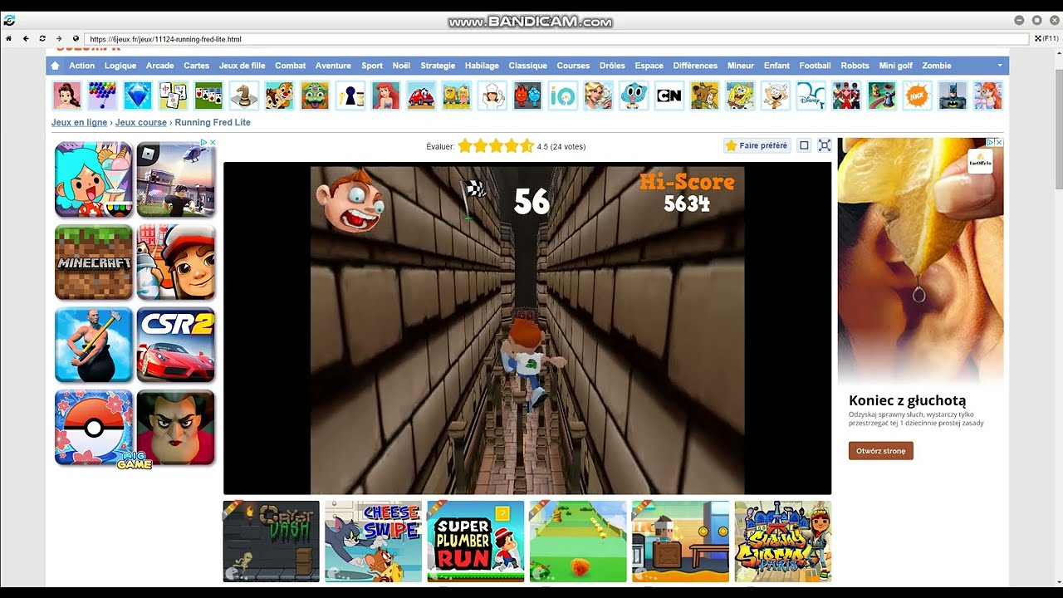Close the left sidebar ad marker

click(213, 143)
